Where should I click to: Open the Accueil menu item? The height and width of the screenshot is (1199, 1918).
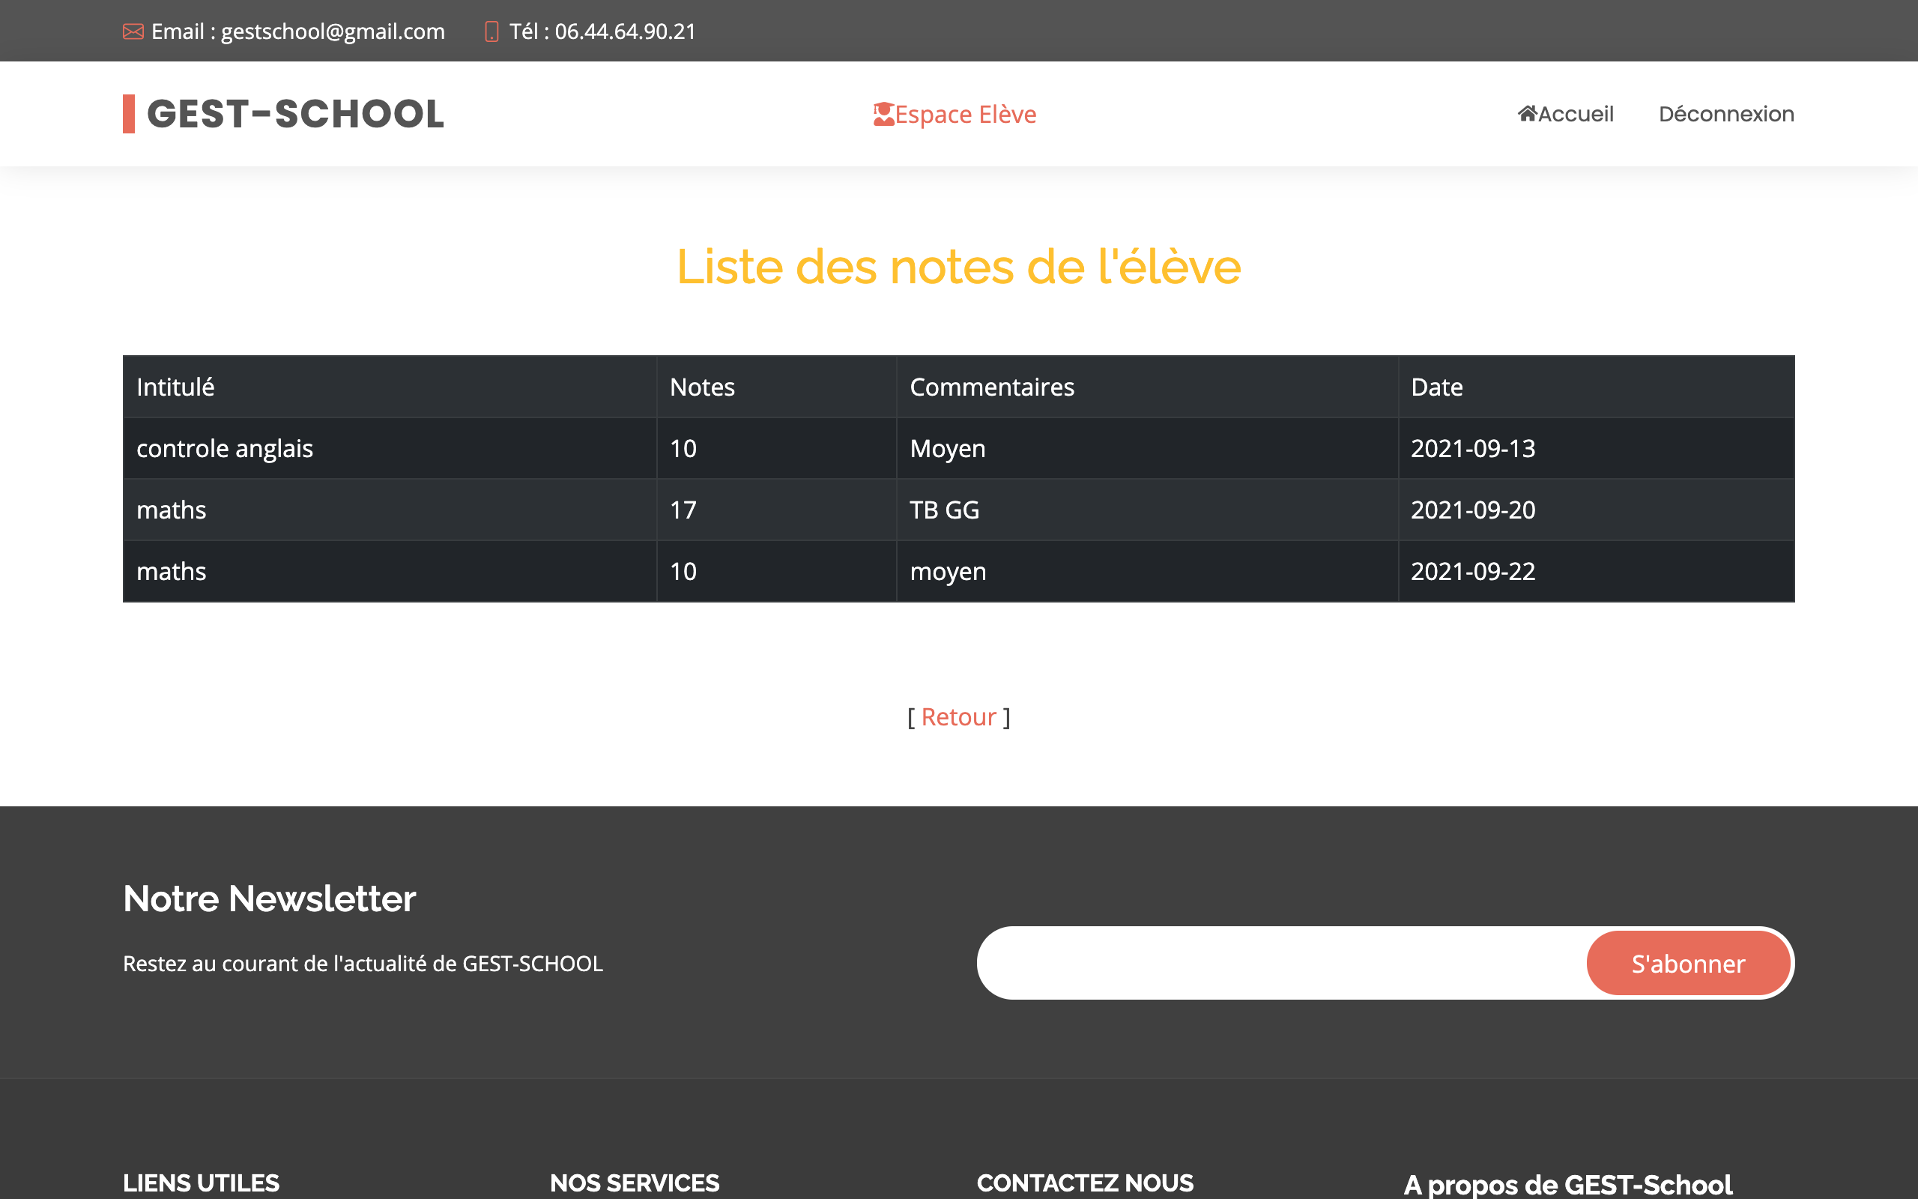tap(1575, 114)
